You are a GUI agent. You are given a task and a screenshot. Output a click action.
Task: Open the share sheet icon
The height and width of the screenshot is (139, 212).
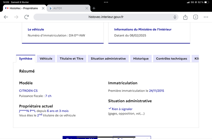[x=185, y=17]
